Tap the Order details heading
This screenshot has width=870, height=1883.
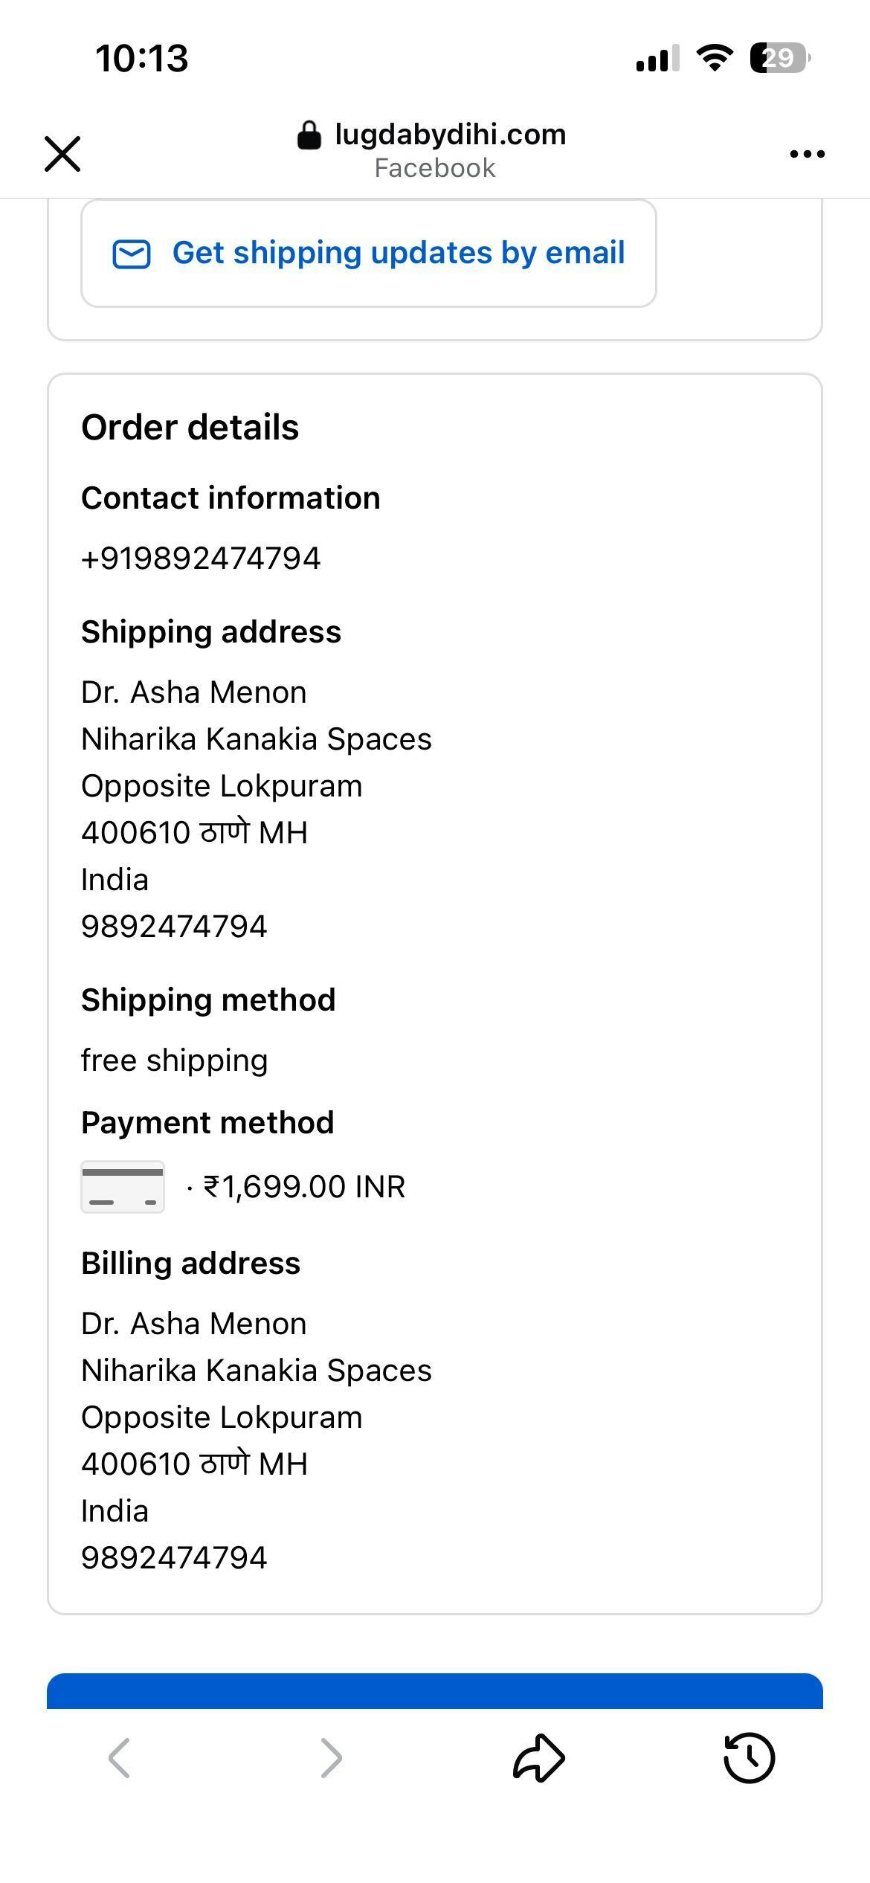[x=190, y=428]
